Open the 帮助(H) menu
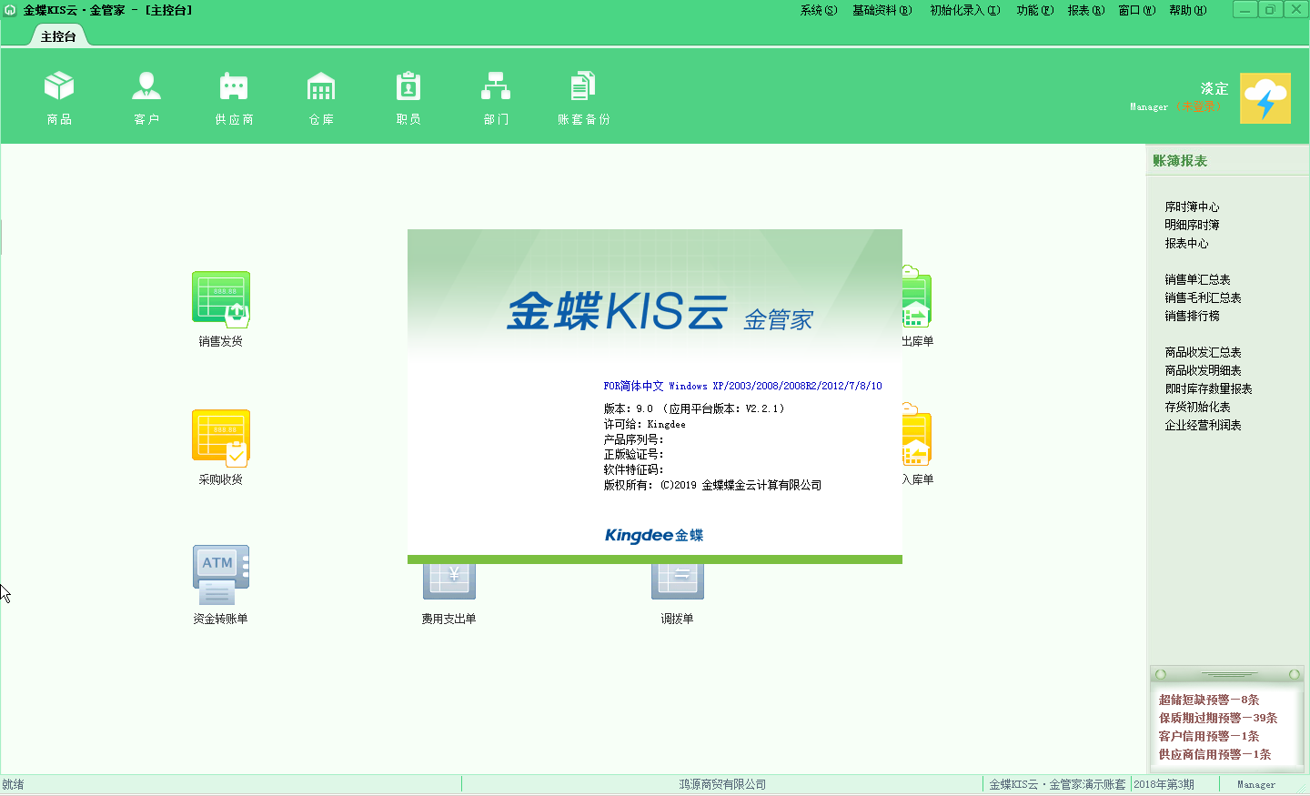The width and height of the screenshot is (1310, 796). pos(1187,10)
